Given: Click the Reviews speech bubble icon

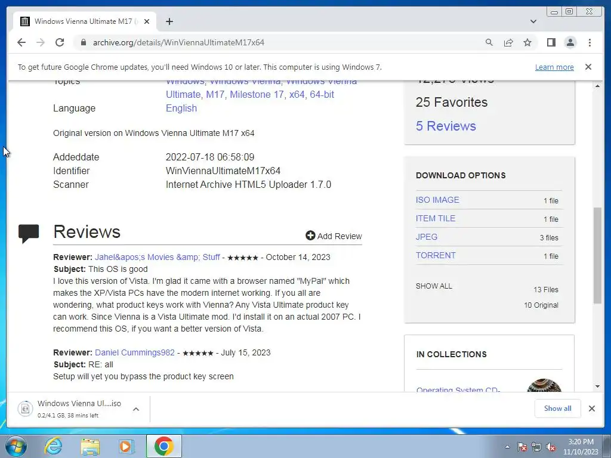Looking at the screenshot, I should pos(29,233).
